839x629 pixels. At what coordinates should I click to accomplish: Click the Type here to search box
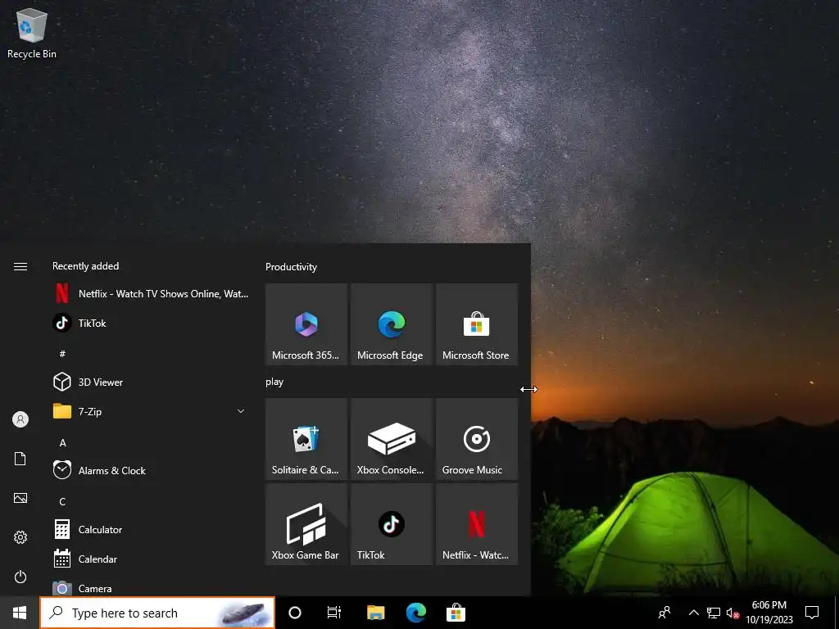click(x=157, y=613)
